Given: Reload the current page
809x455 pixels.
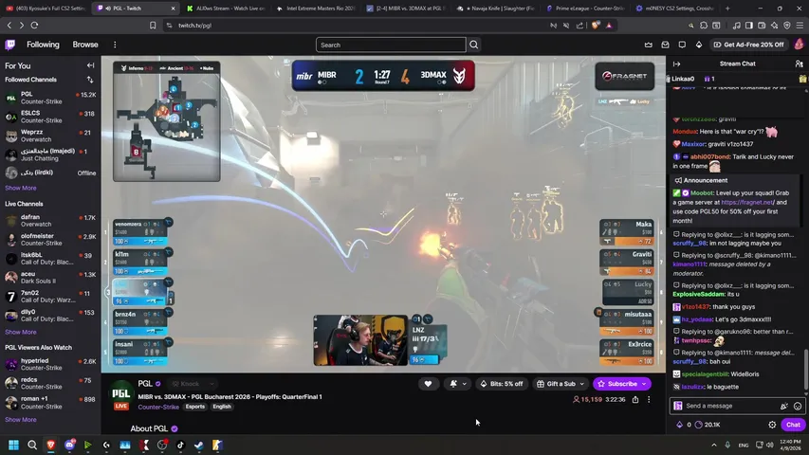Looking at the screenshot, I should point(34,26).
